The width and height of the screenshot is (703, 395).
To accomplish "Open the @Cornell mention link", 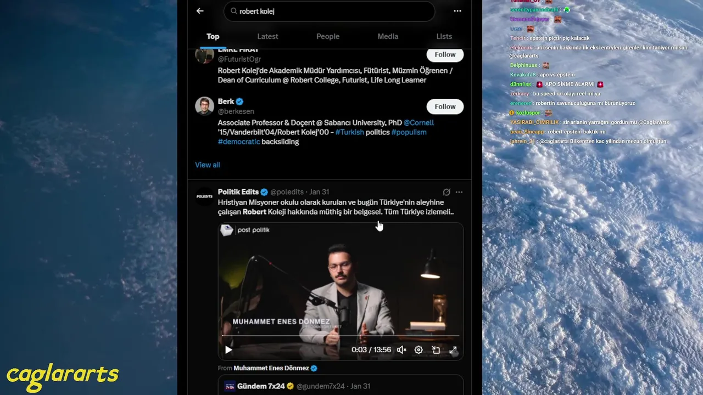I will pos(419,123).
